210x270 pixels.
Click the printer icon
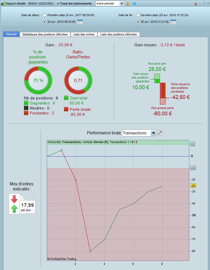194,3
